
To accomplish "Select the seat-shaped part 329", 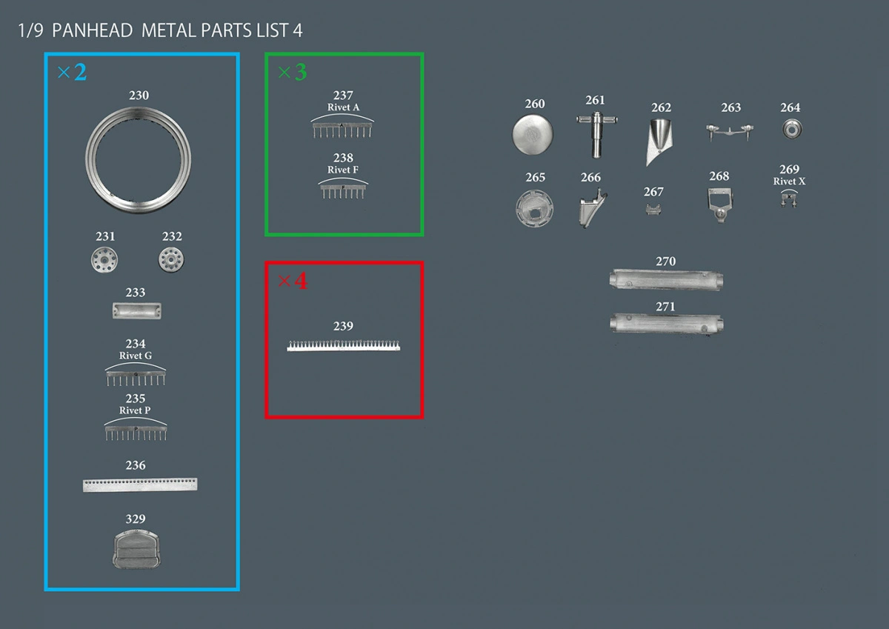I will [x=135, y=548].
